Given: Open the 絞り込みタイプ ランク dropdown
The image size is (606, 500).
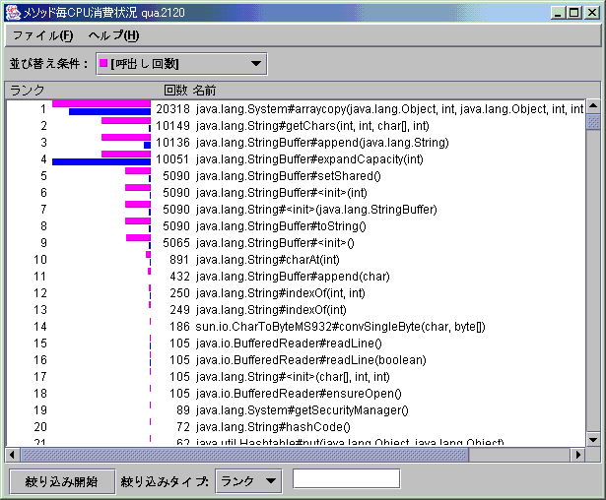Looking at the screenshot, I should [248, 480].
